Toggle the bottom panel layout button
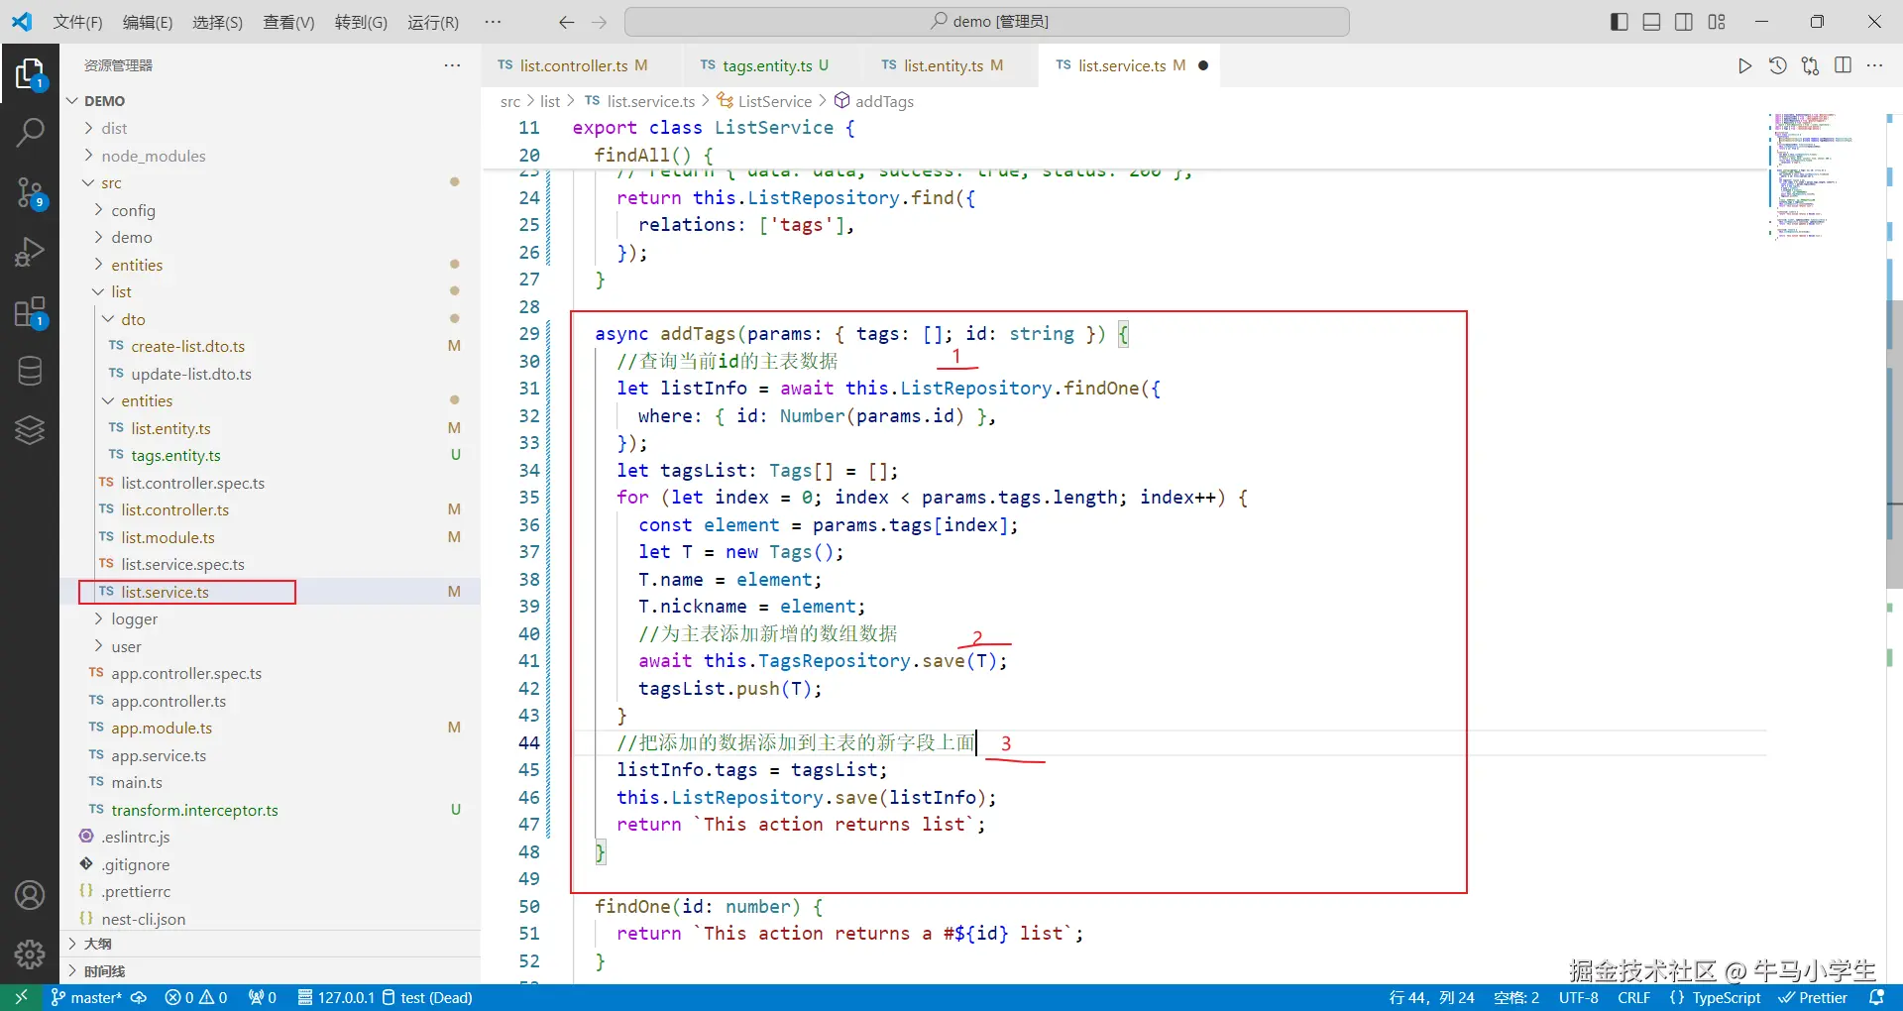Image resolution: width=1903 pixels, height=1011 pixels. 1651,22
